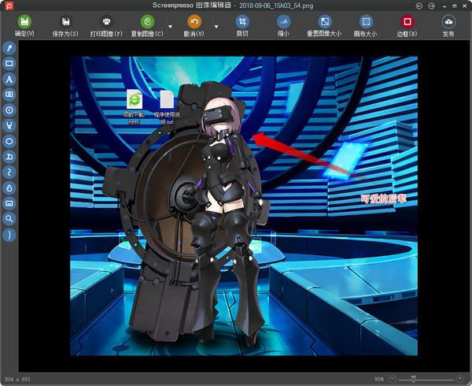
Task: Open 重置图像大小 resize image
Action: pos(324,26)
